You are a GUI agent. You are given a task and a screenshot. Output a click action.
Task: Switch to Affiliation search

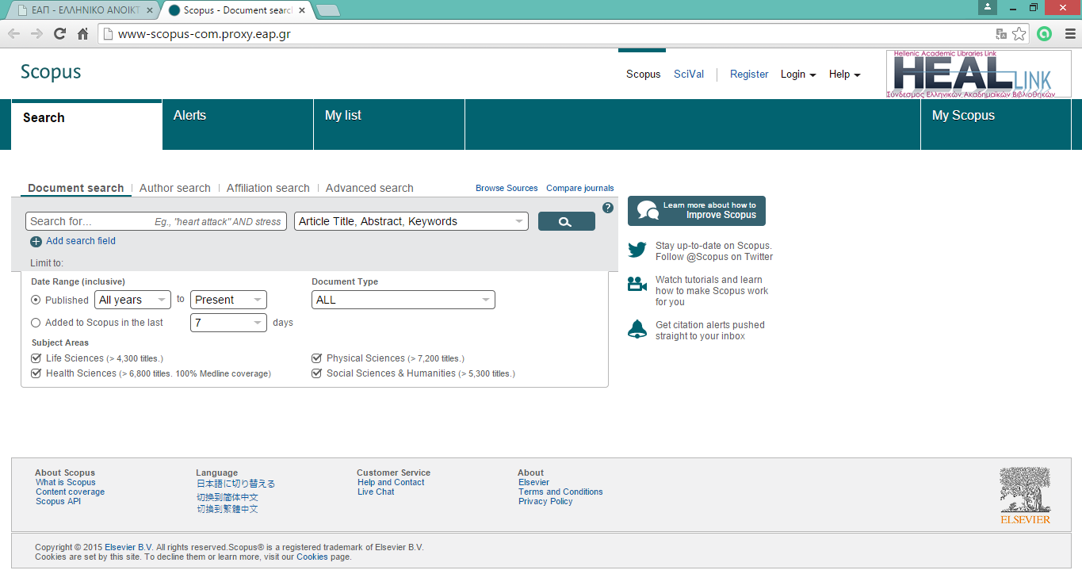pyautogui.click(x=268, y=189)
